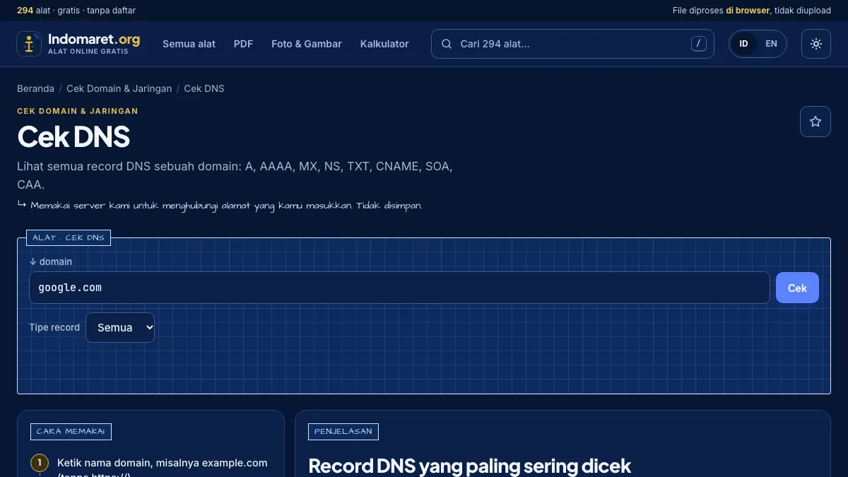Open the Semua alat menu
Viewport: 848px width, 477px height.
189,44
